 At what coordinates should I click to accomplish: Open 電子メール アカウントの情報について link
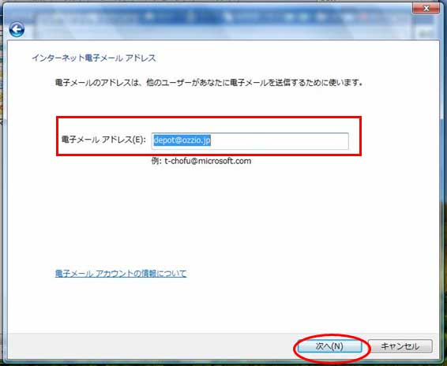click(x=121, y=274)
